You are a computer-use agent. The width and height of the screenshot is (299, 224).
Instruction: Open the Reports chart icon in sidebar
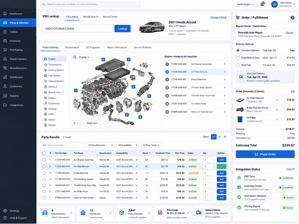pos(5,95)
